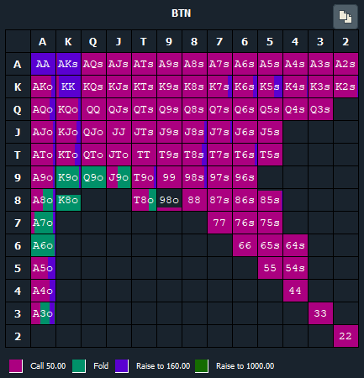
Task: Click the Q9o hand cell
Action: pyautogui.click(x=93, y=177)
